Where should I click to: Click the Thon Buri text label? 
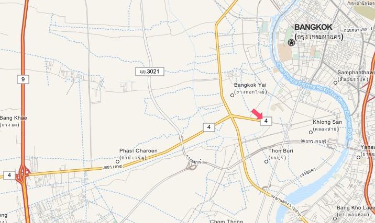[281, 151]
